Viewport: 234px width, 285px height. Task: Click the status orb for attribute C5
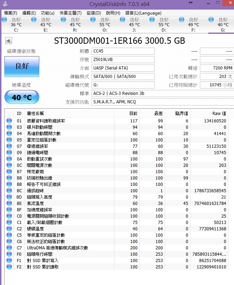[9, 235]
